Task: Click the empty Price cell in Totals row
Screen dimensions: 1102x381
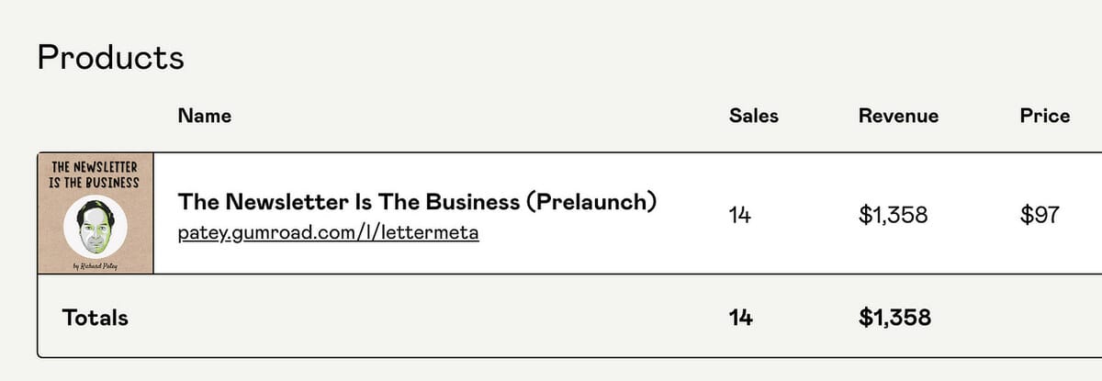Action: point(1044,318)
